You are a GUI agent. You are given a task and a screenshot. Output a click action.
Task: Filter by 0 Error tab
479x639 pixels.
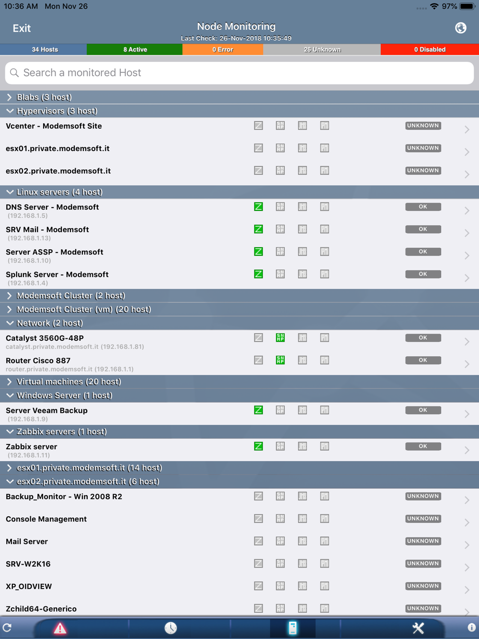(223, 49)
